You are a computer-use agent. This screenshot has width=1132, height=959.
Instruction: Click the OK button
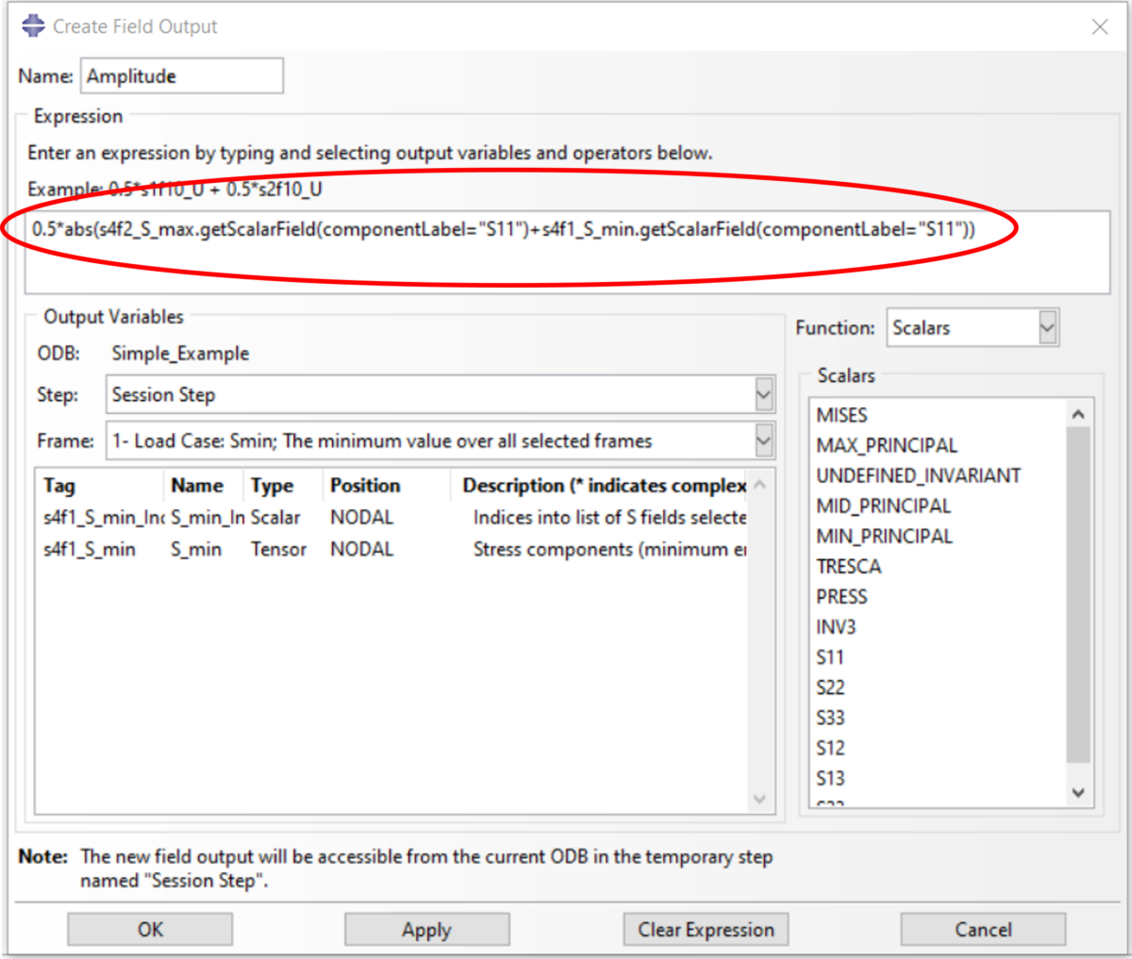[150, 930]
